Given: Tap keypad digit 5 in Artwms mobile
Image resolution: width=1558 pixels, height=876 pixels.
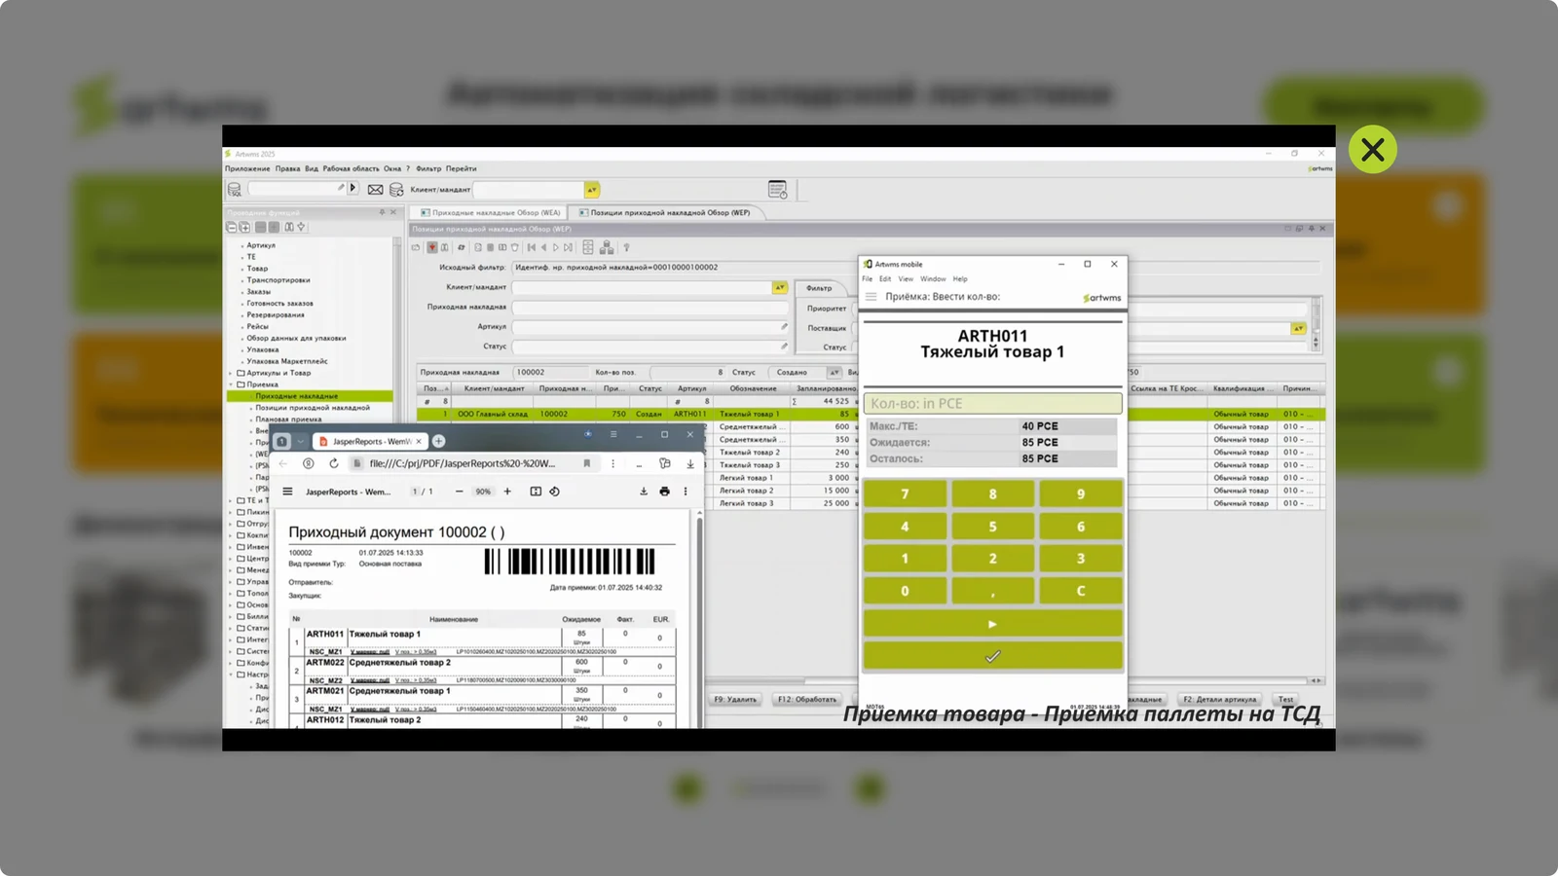Looking at the screenshot, I should coord(992,527).
